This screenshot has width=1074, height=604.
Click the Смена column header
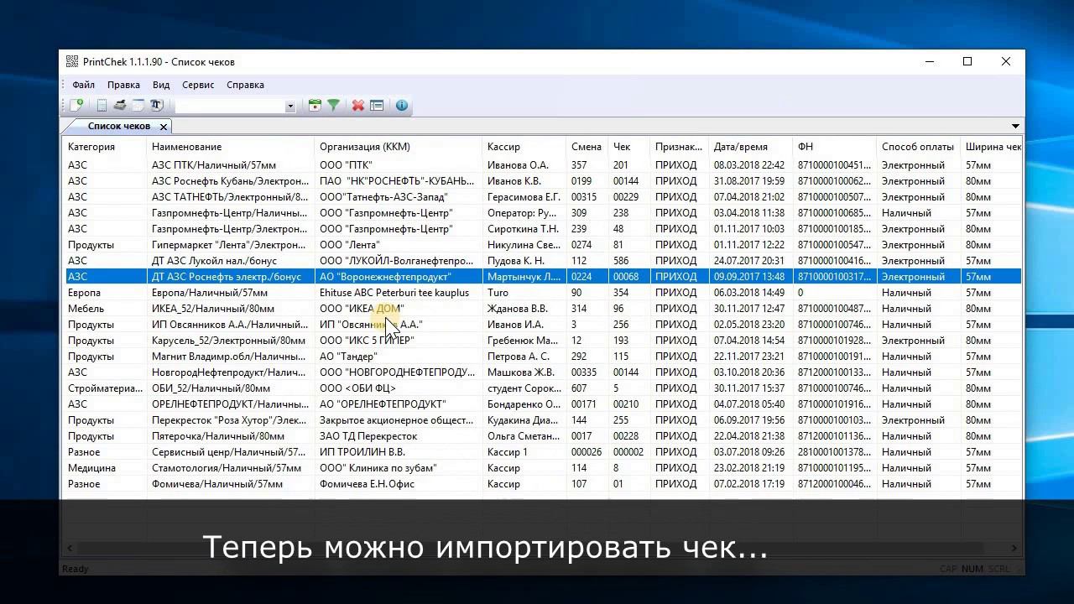coord(587,147)
